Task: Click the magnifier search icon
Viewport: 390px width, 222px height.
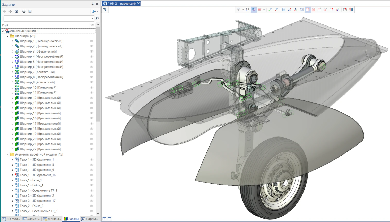Action: tap(97, 18)
